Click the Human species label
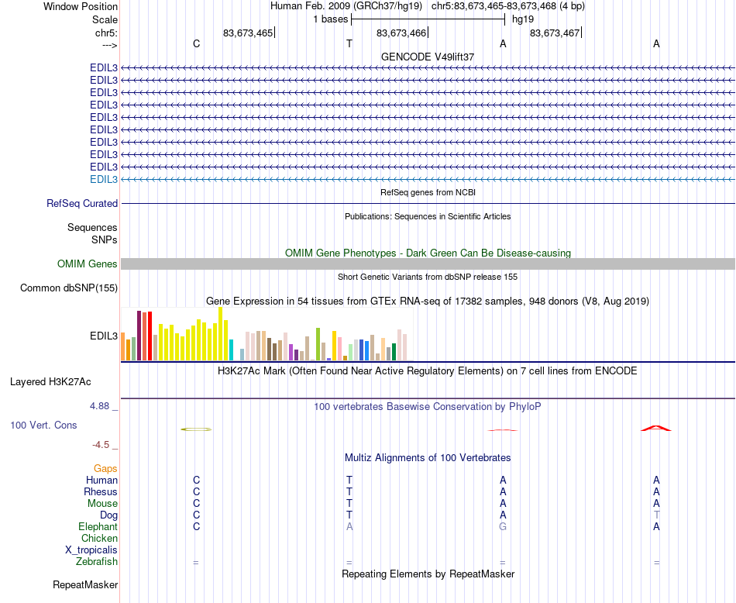 (101, 480)
